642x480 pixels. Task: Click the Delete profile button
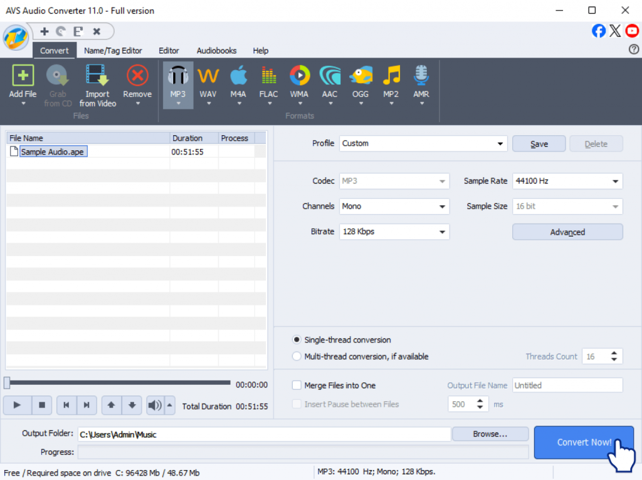(596, 144)
